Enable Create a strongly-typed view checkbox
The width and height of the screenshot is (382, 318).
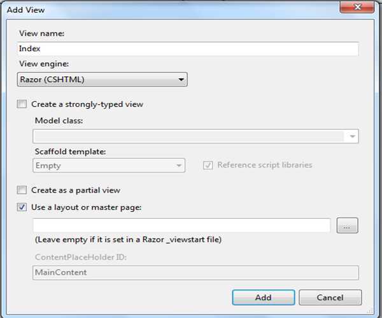click(22, 104)
